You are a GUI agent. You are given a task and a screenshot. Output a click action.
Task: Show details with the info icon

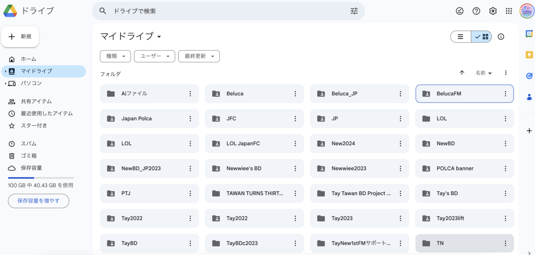501,36
